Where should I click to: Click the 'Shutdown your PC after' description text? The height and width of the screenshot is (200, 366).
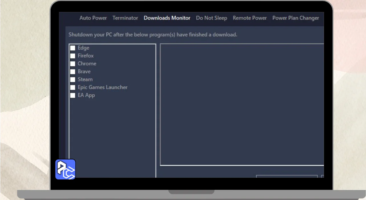(153, 35)
